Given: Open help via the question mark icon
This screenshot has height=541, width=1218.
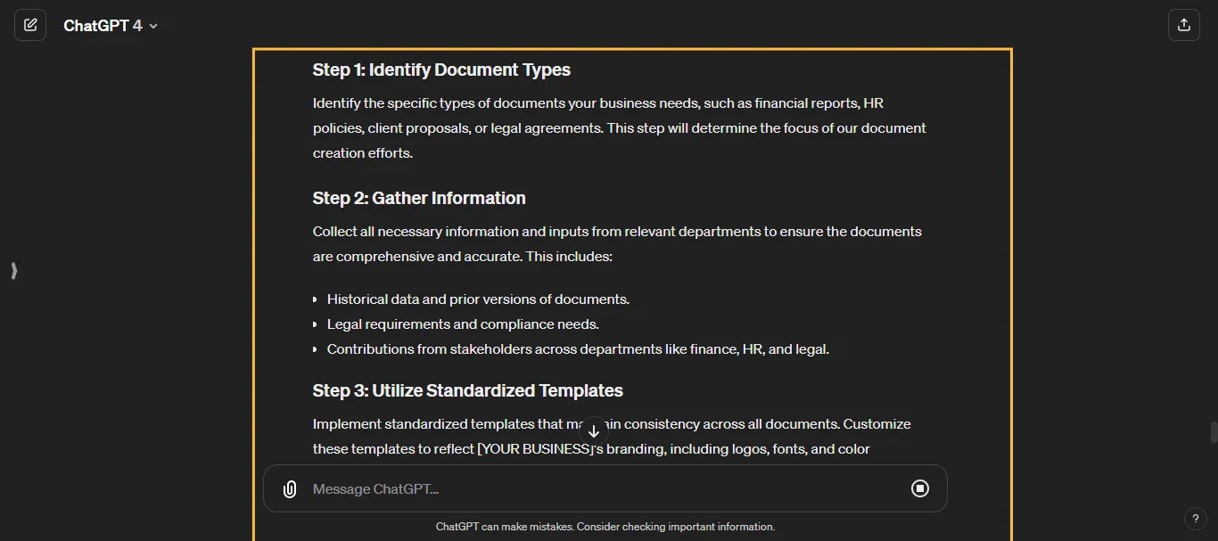Looking at the screenshot, I should click(1196, 519).
